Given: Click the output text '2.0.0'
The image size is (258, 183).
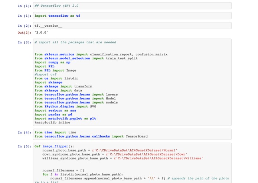Looking at the screenshot, I should (x=41, y=33).
